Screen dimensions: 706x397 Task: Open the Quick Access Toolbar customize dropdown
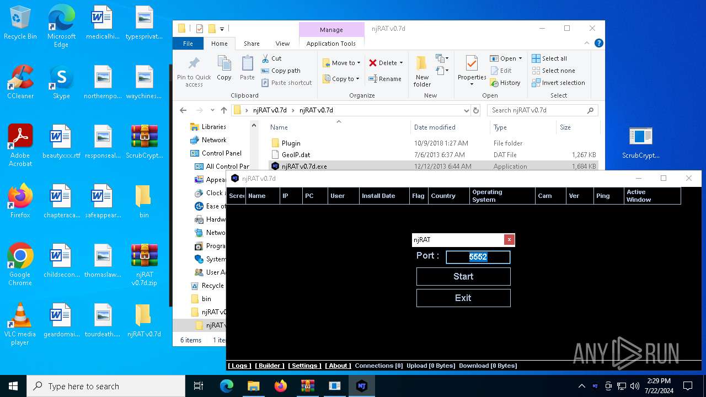tap(222, 29)
